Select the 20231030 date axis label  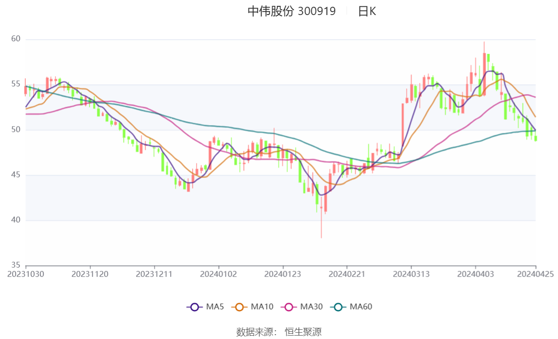click(x=26, y=274)
